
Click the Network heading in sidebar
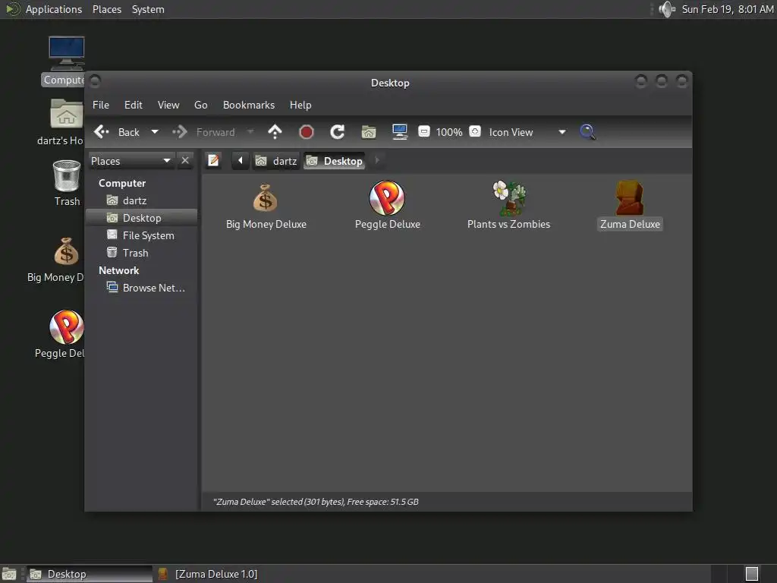(x=119, y=270)
